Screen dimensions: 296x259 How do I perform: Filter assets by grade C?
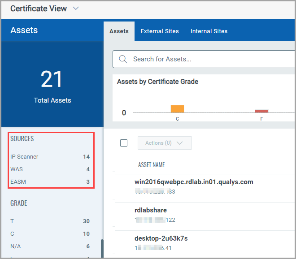pos(12,234)
